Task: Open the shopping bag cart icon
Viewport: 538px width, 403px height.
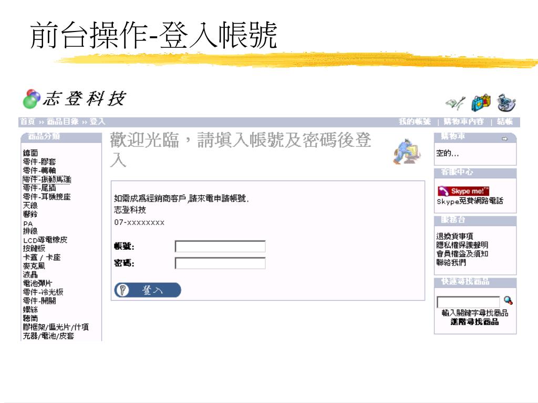Action: (481, 102)
